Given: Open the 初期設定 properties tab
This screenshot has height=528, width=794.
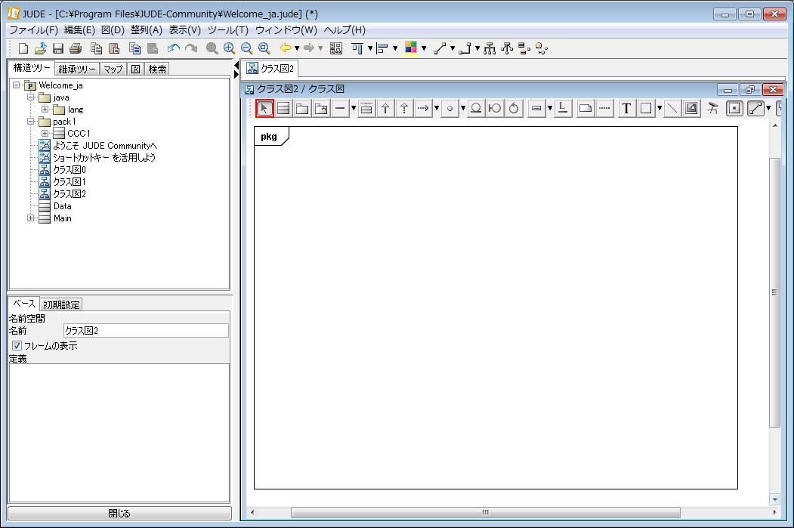Looking at the screenshot, I should [x=62, y=304].
